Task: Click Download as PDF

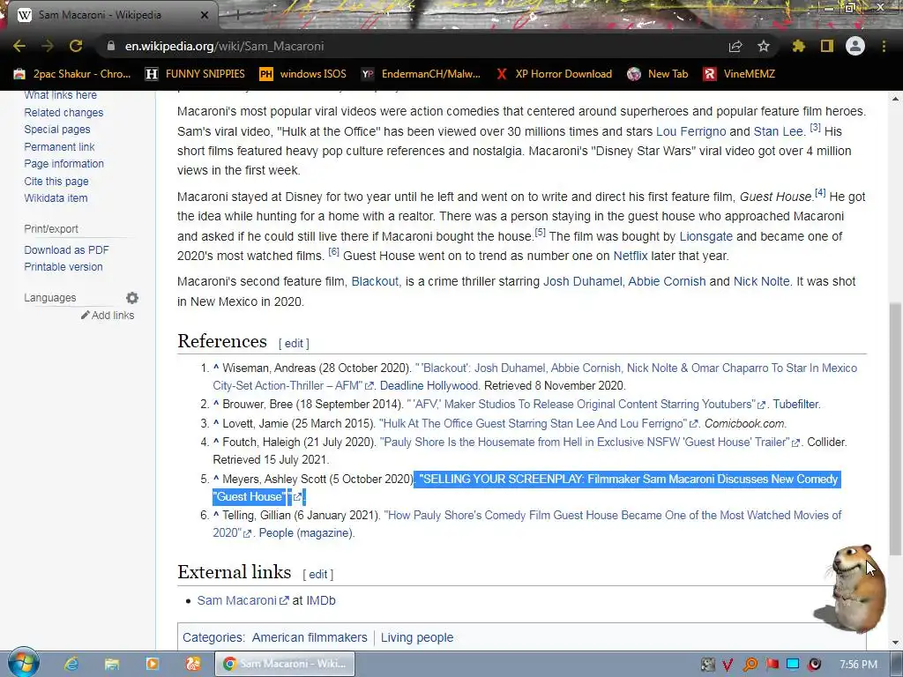Action: click(x=66, y=249)
